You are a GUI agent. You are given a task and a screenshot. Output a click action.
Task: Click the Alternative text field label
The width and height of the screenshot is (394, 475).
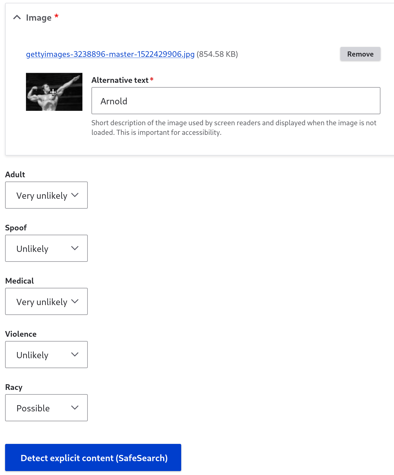tap(120, 80)
